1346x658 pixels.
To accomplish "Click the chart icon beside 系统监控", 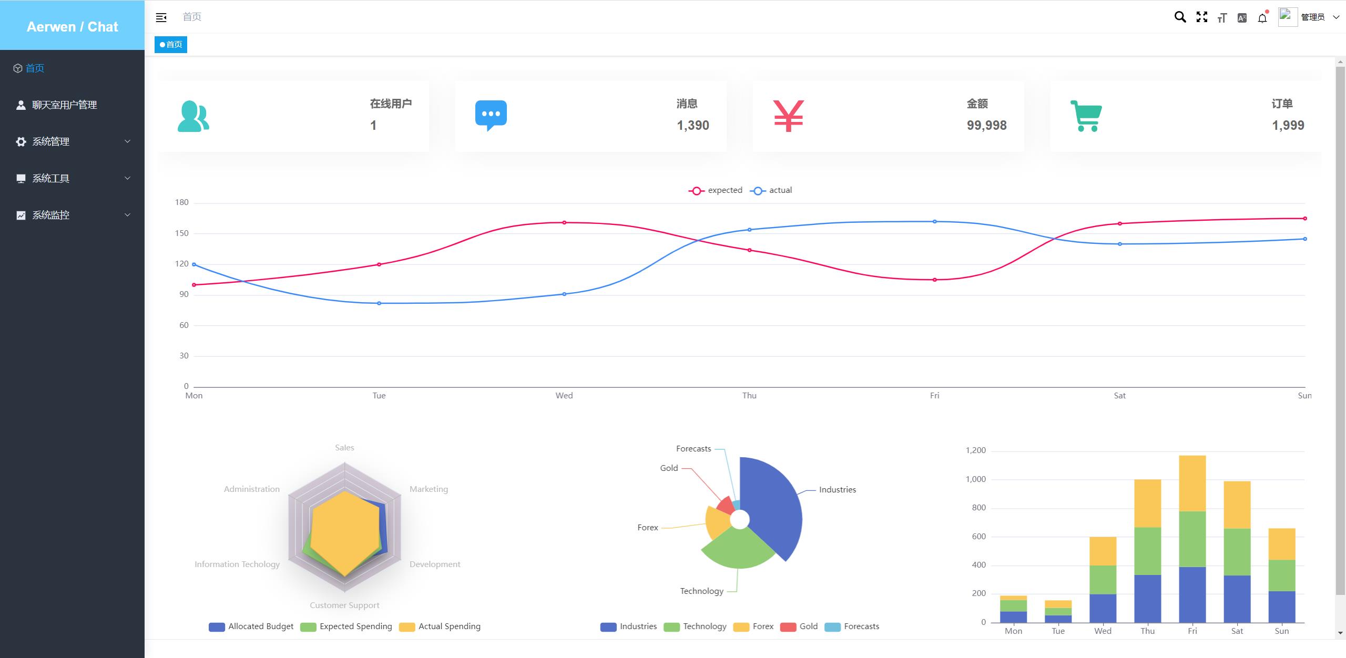I will tap(21, 215).
